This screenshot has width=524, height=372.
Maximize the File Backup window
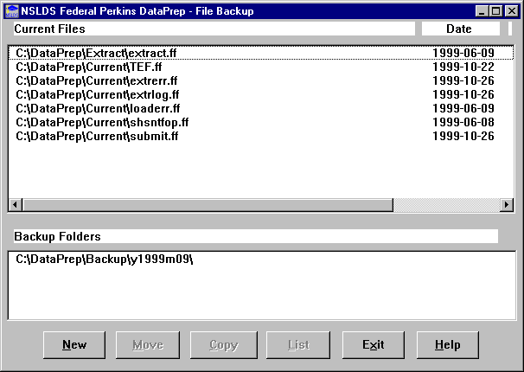click(495, 11)
